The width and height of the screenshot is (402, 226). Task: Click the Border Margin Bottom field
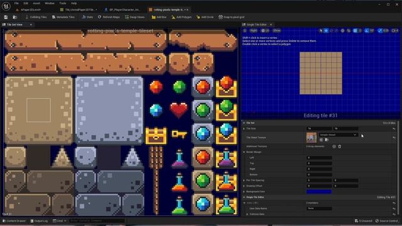pyautogui.click(x=319, y=175)
